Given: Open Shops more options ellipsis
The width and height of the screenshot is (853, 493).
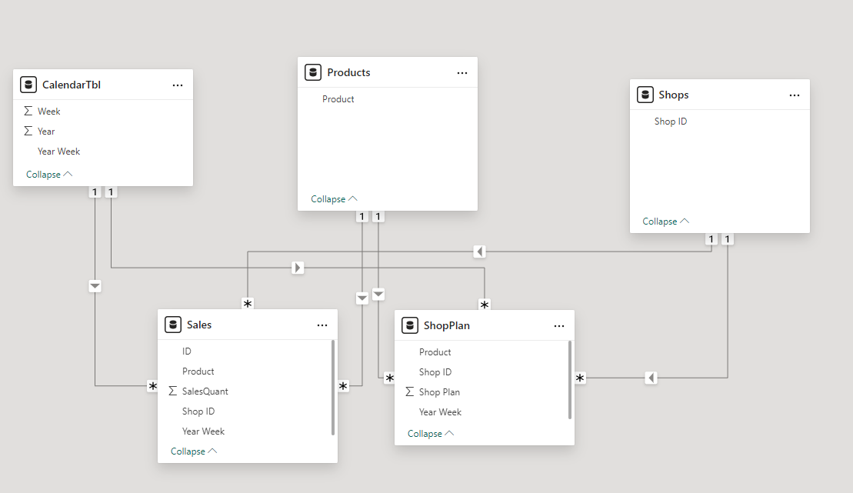Looking at the screenshot, I should pos(795,95).
